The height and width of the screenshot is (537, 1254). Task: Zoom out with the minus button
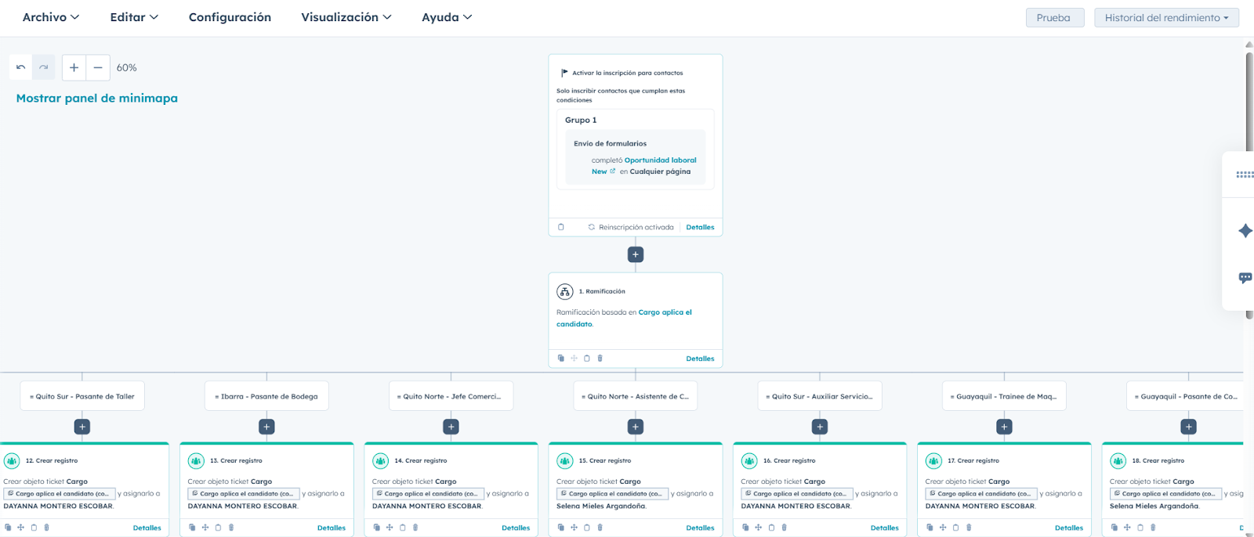[98, 67]
